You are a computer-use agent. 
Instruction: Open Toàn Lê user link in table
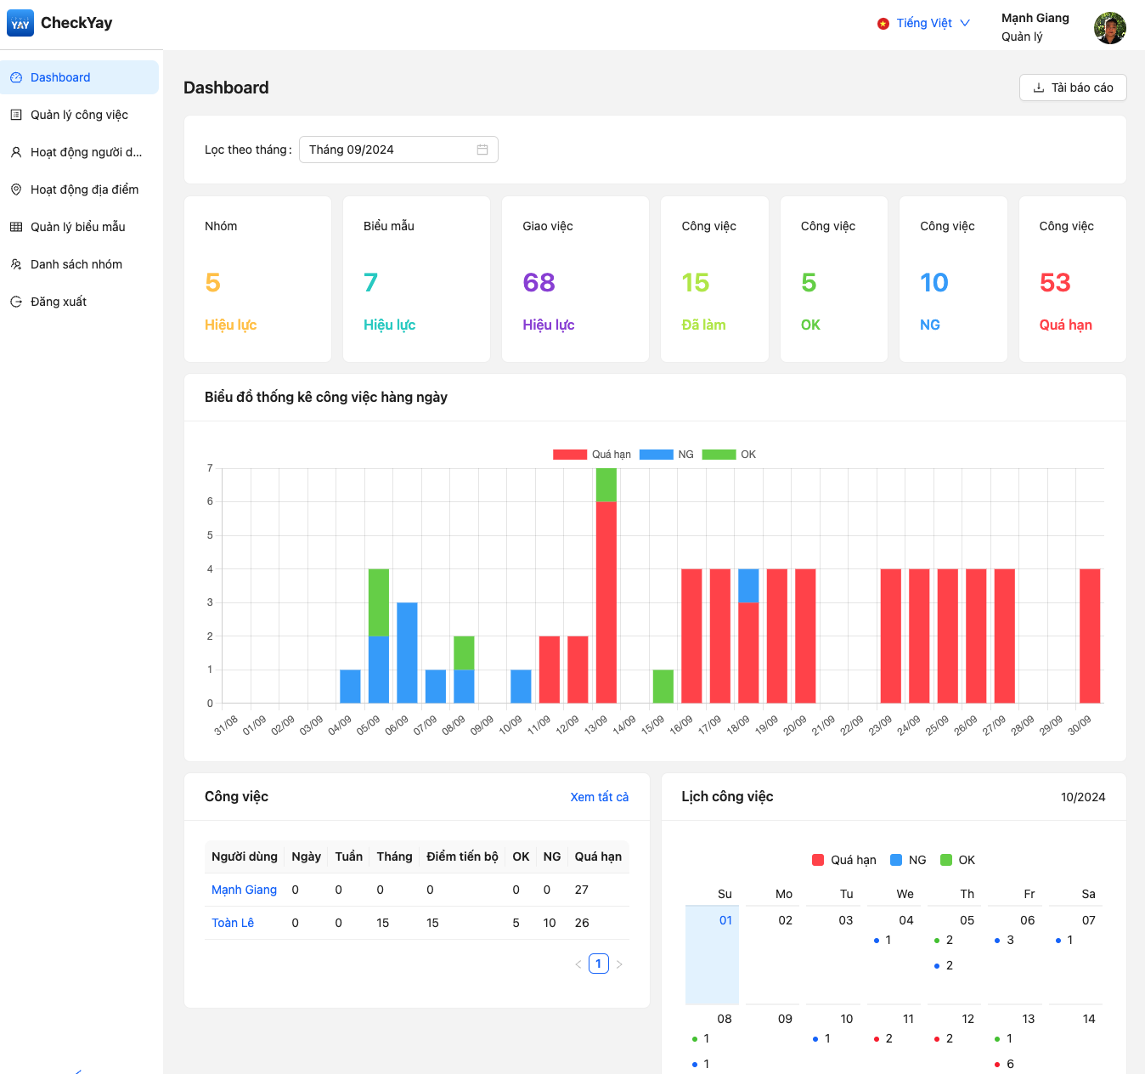[x=233, y=923]
